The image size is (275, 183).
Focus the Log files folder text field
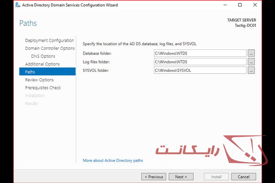click(200, 62)
